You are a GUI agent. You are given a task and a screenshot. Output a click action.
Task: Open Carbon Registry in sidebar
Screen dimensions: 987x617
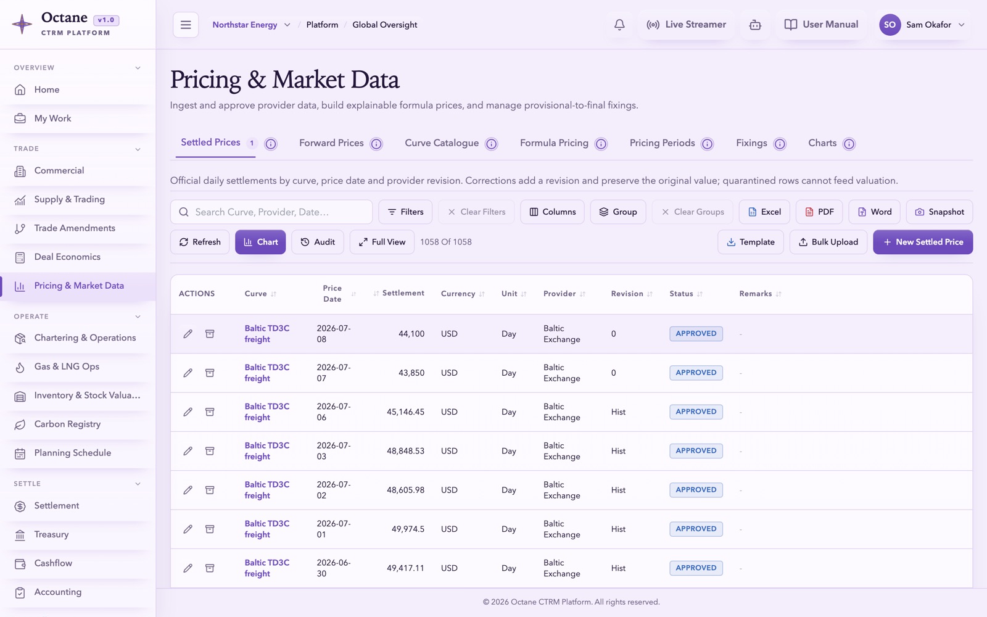(78, 424)
